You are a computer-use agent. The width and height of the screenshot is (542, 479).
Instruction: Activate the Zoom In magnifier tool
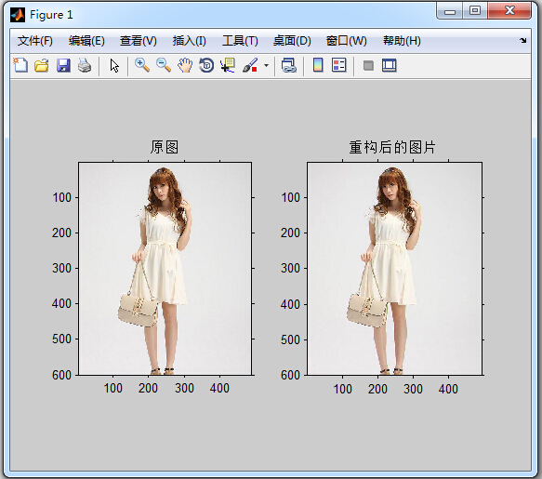coord(142,65)
